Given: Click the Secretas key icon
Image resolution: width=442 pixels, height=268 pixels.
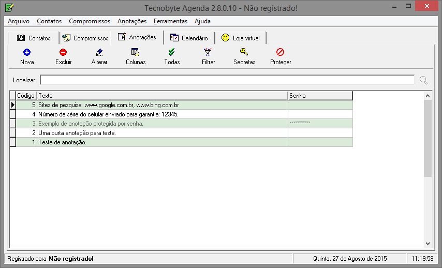Looking at the screenshot, I should tap(244, 52).
